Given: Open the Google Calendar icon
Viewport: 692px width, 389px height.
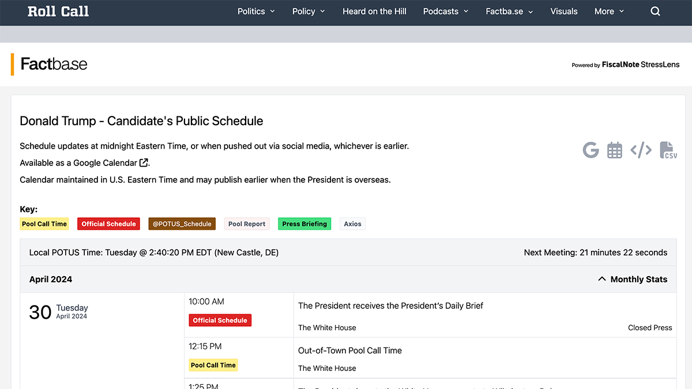Looking at the screenshot, I should coord(591,150).
